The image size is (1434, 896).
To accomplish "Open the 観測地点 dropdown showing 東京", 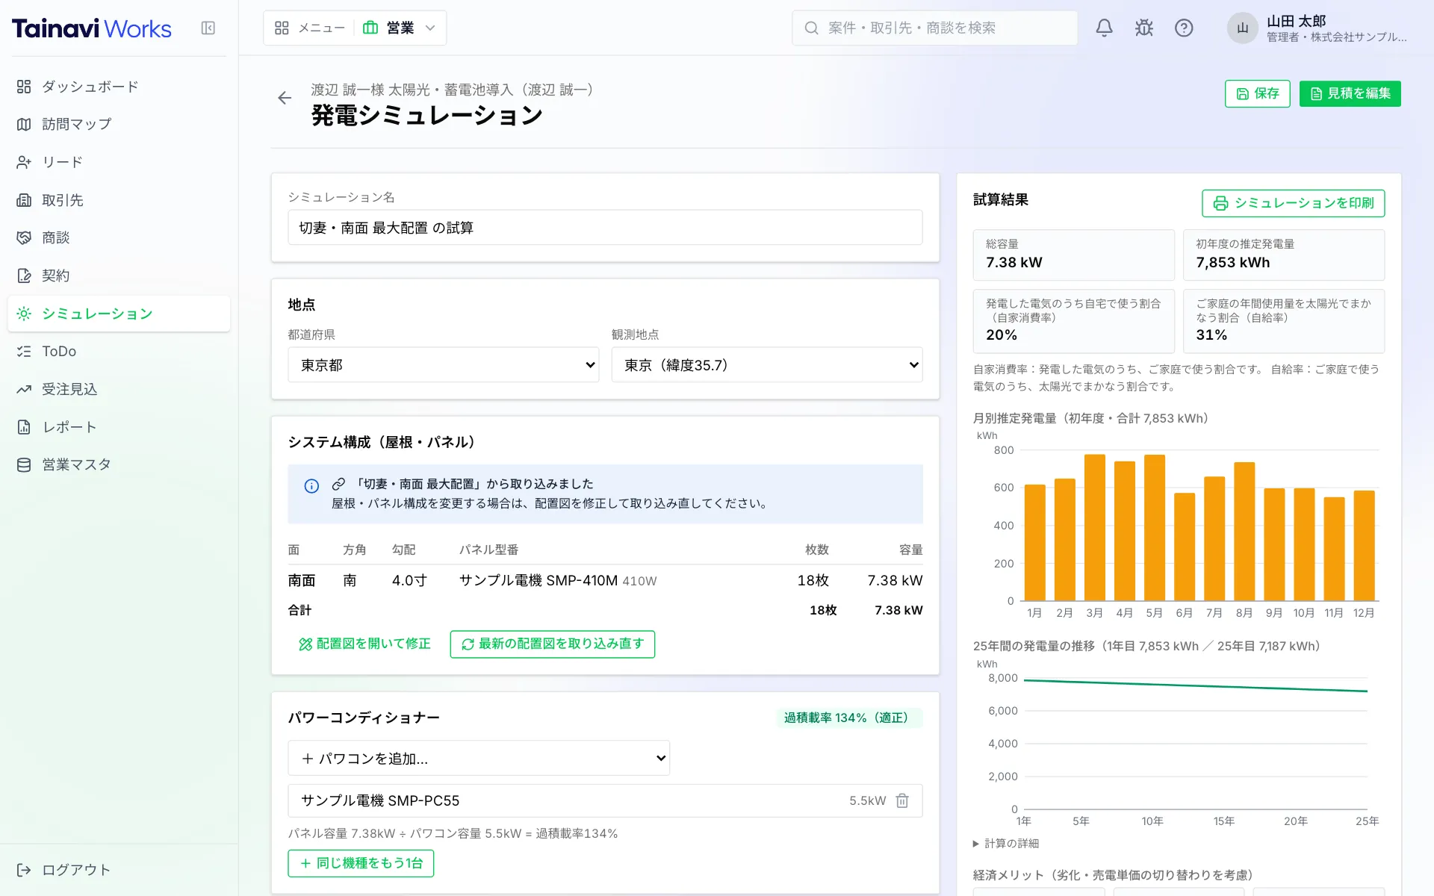I will pyautogui.click(x=767, y=365).
